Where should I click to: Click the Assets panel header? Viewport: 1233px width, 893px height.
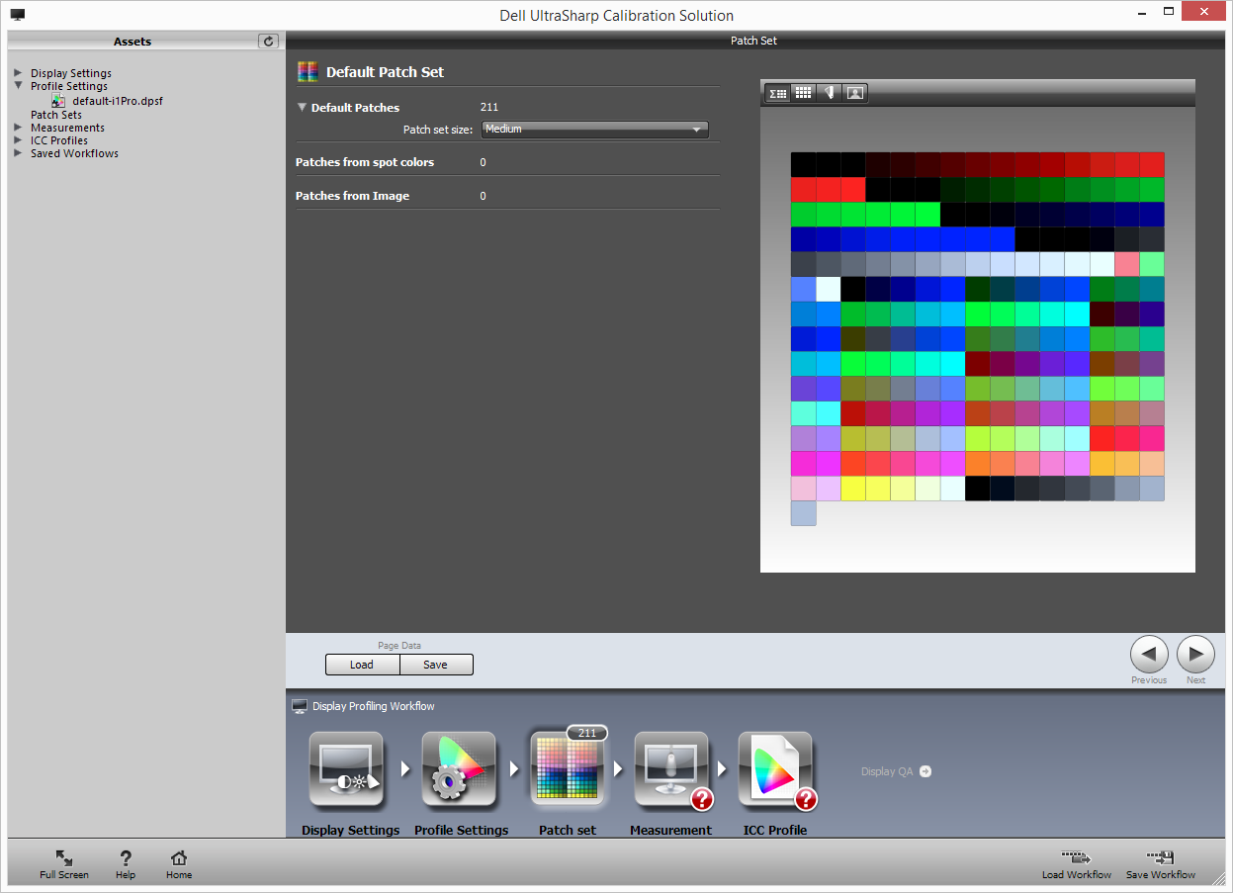click(132, 41)
